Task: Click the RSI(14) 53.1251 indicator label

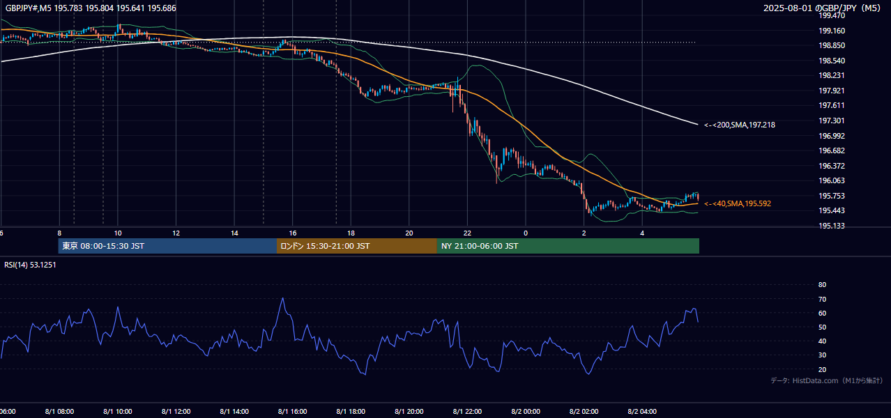Action: tap(31, 264)
